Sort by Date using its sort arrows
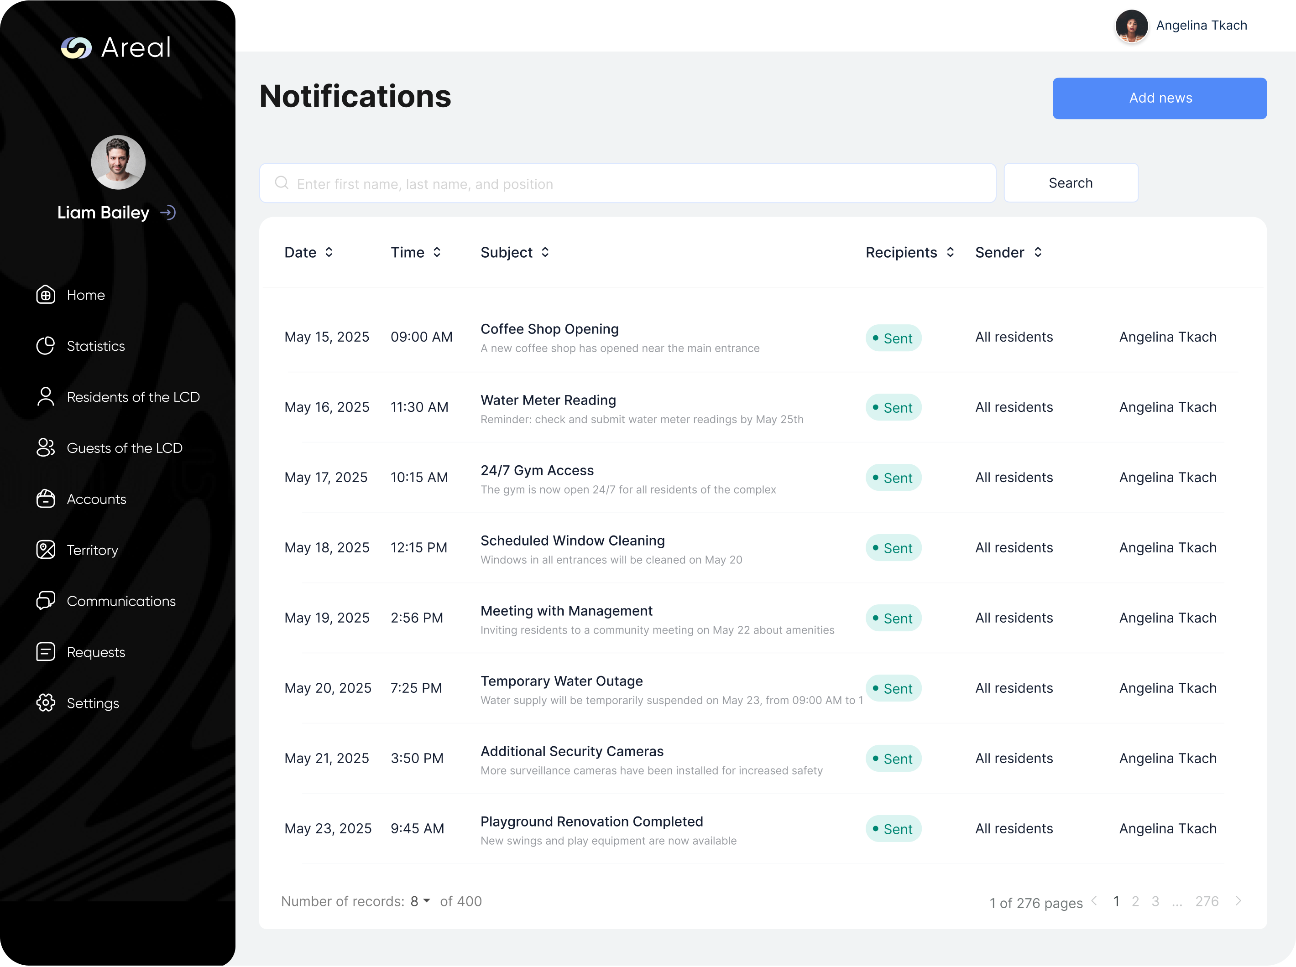 pos(329,252)
